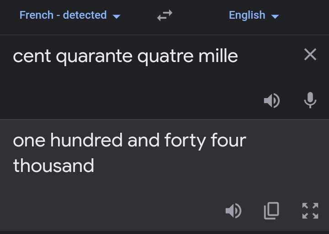
Task: Clear the French source text
Action: (x=310, y=55)
